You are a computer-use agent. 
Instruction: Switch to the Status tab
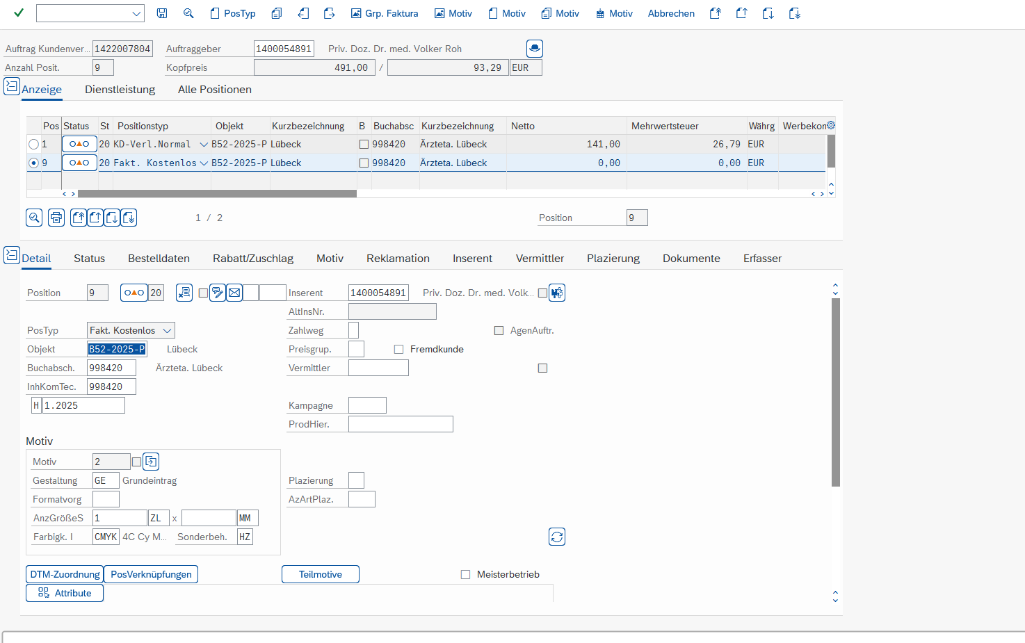[90, 258]
